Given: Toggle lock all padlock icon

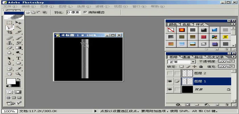Looking at the screenshot, I should (x=201, y=66).
